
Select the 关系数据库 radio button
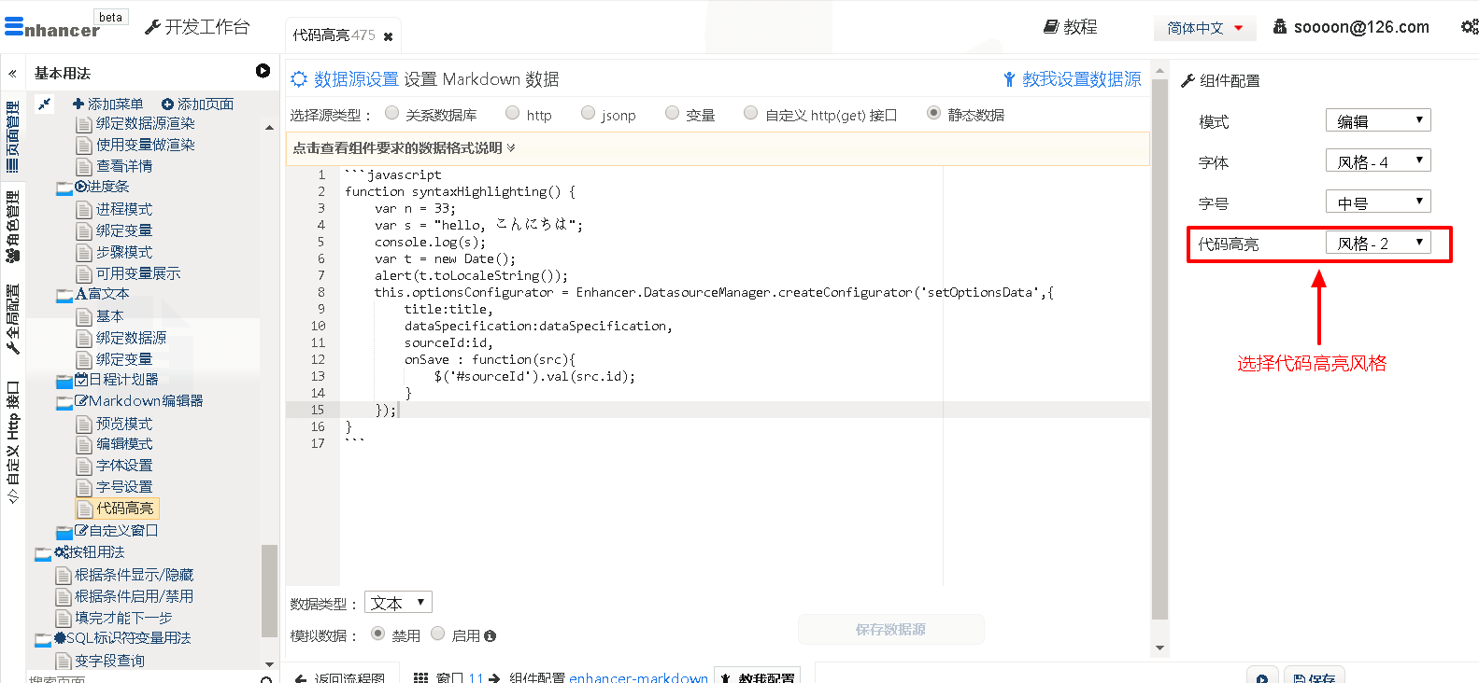coord(392,114)
